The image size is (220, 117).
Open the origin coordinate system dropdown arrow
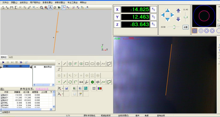point(63,88)
